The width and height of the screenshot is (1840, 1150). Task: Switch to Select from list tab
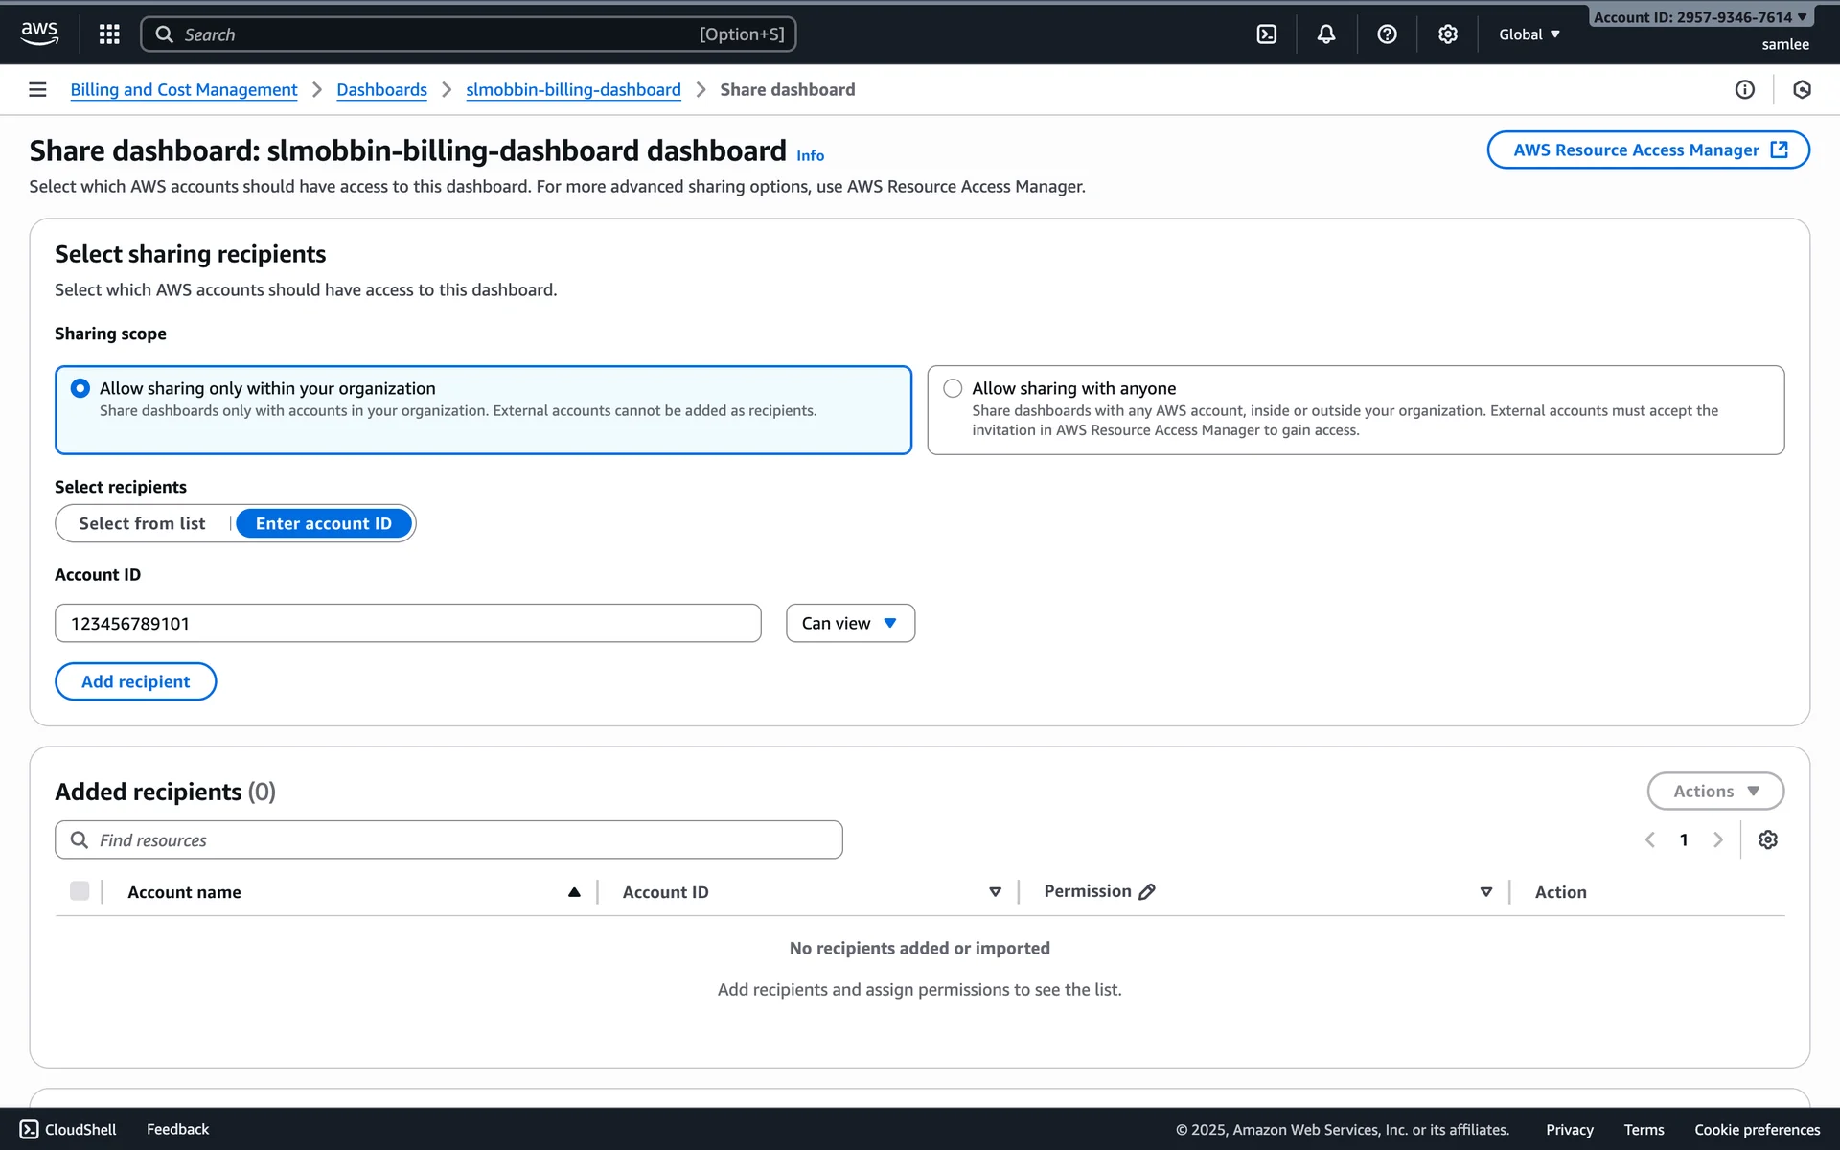pyautogui.click(x=143, y=523)
